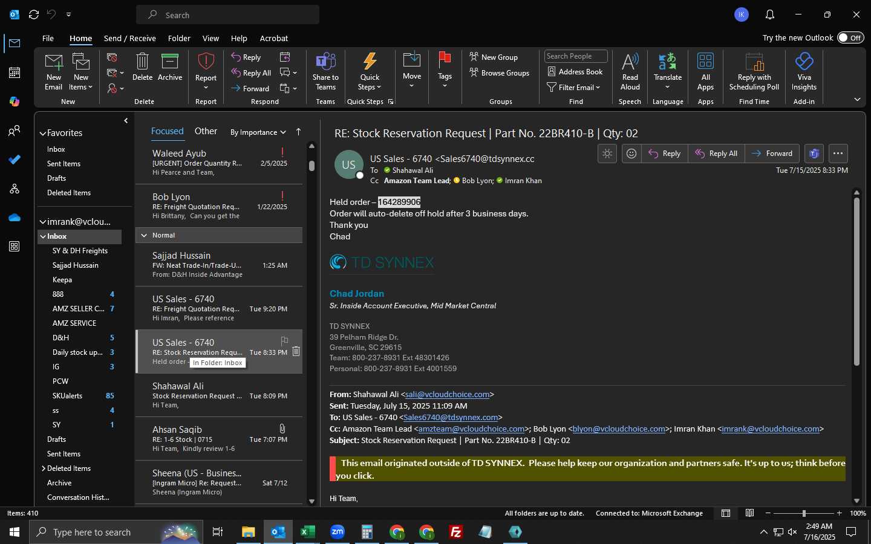Add a reaction with the smiley icon

point(631,154)
